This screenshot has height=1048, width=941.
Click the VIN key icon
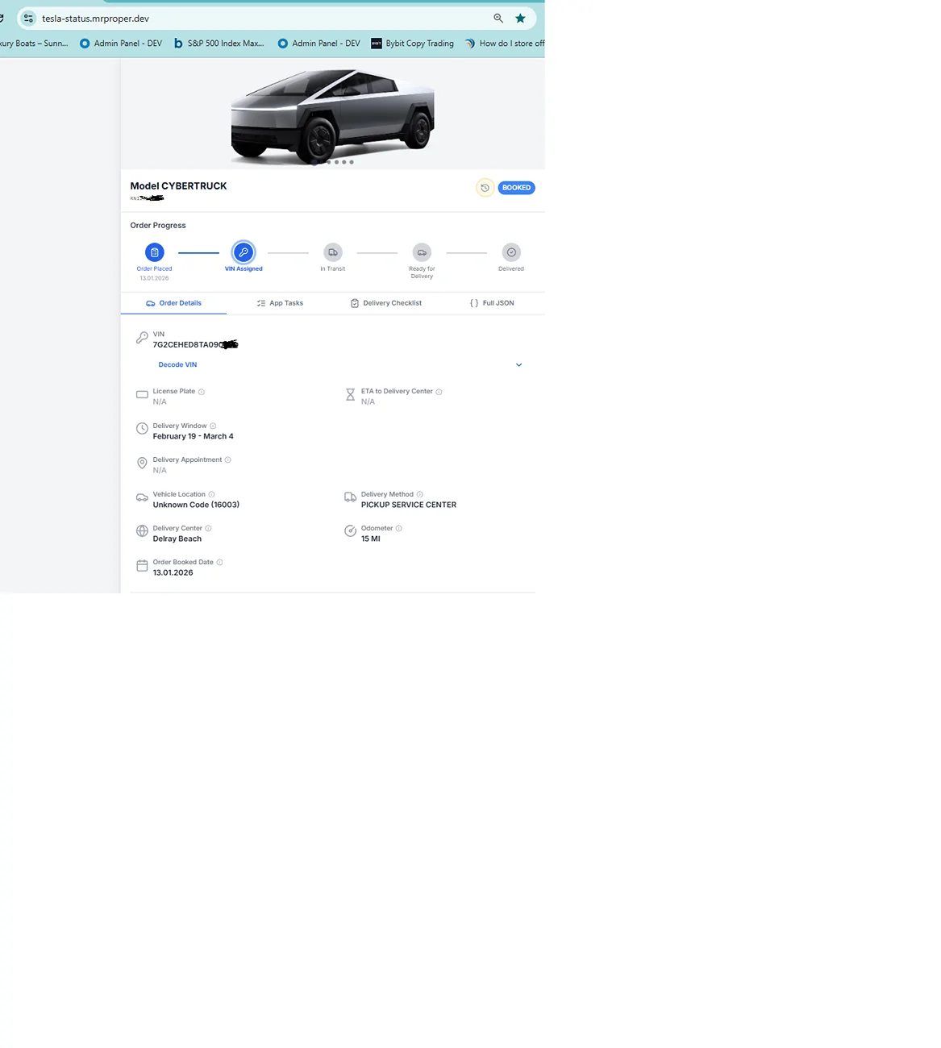point(142,339)
